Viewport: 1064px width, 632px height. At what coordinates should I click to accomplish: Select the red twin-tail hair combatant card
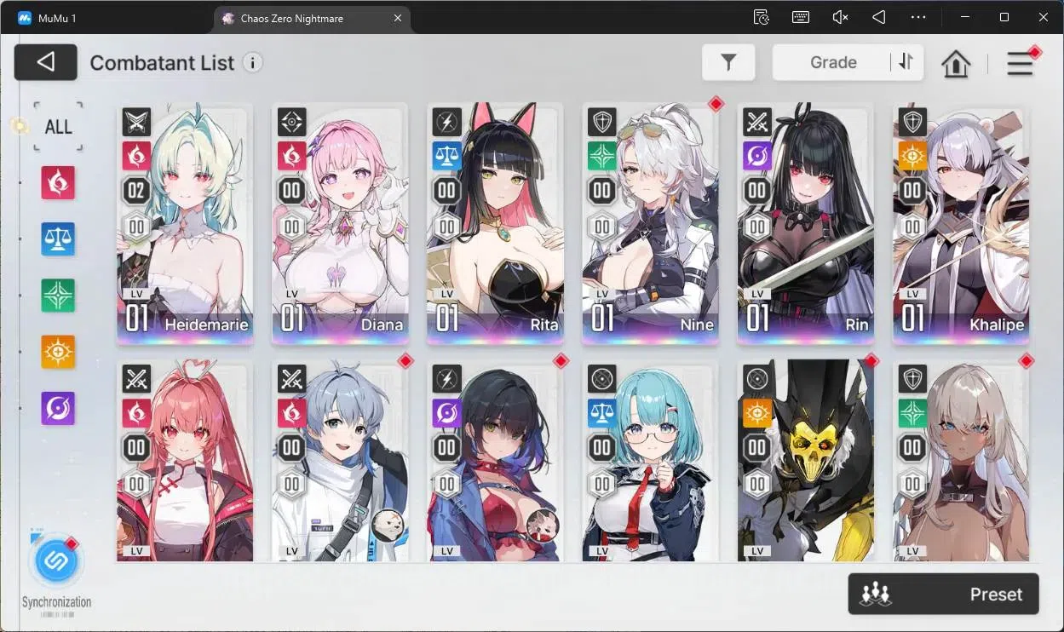point(185,463)
